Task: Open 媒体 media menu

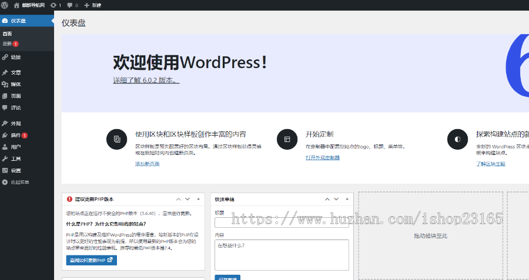Action: coord(27,85)
